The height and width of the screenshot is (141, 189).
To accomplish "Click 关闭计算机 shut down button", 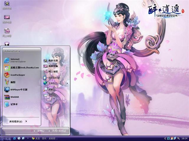I will pyautogui.click(x=57, y=131).
